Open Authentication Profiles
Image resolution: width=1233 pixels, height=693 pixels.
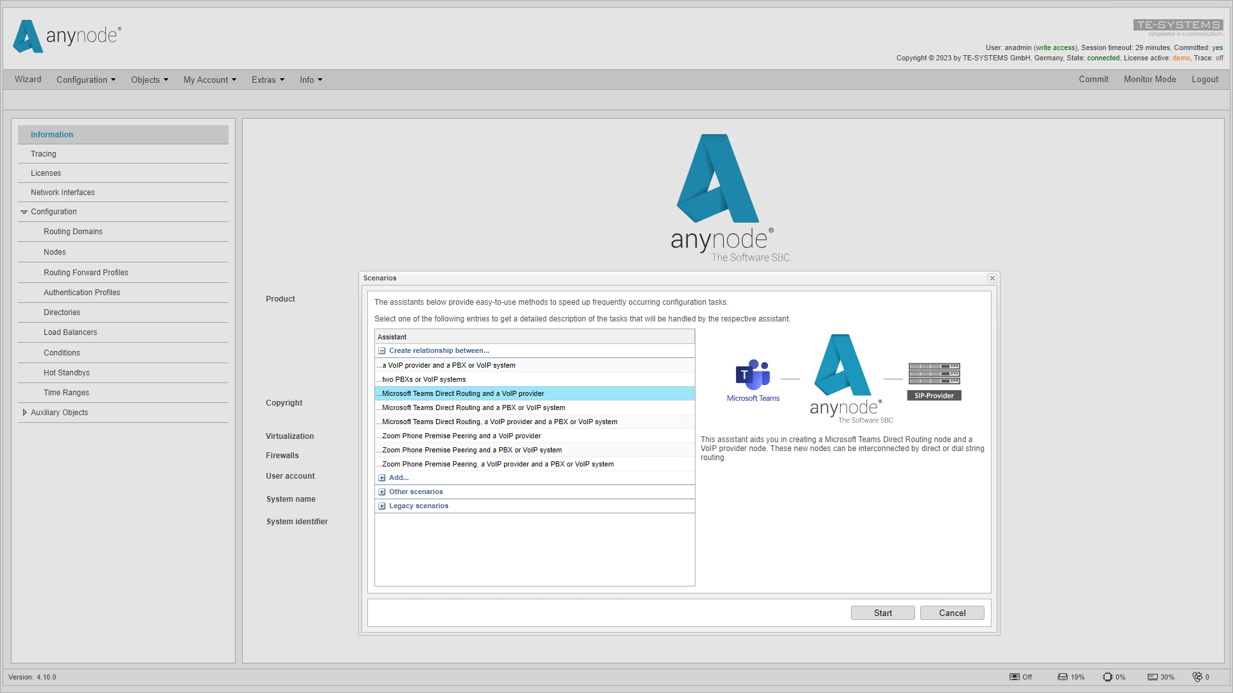pos(123,293)
